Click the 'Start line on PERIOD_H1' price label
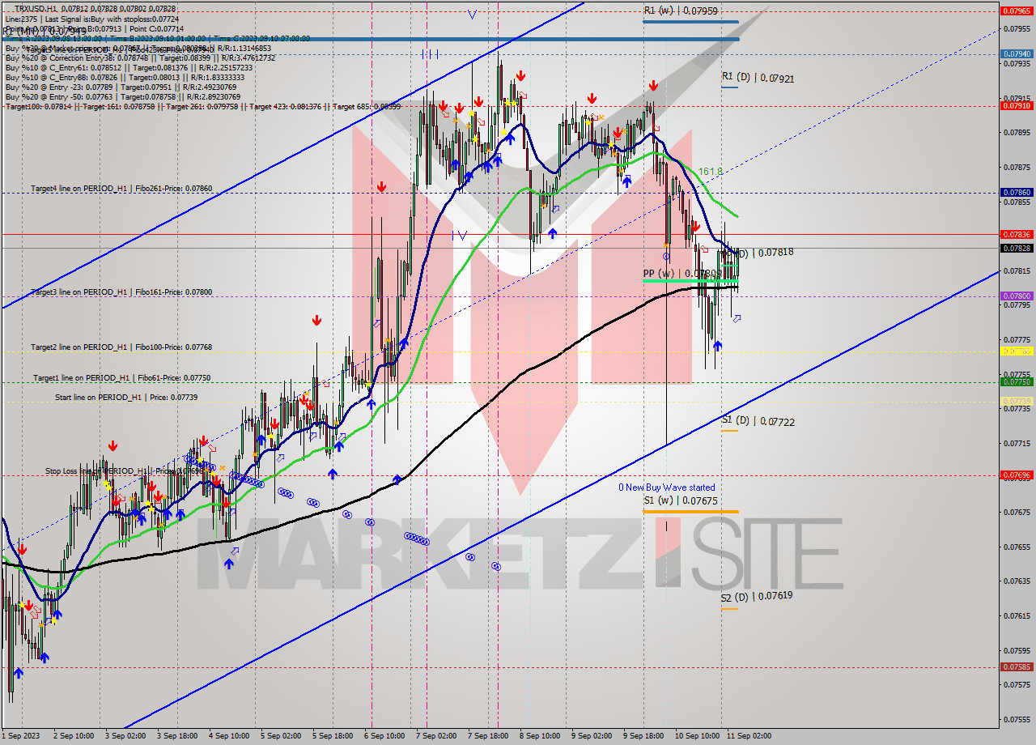The image size is (1036, 745). [x=126, y=398]
